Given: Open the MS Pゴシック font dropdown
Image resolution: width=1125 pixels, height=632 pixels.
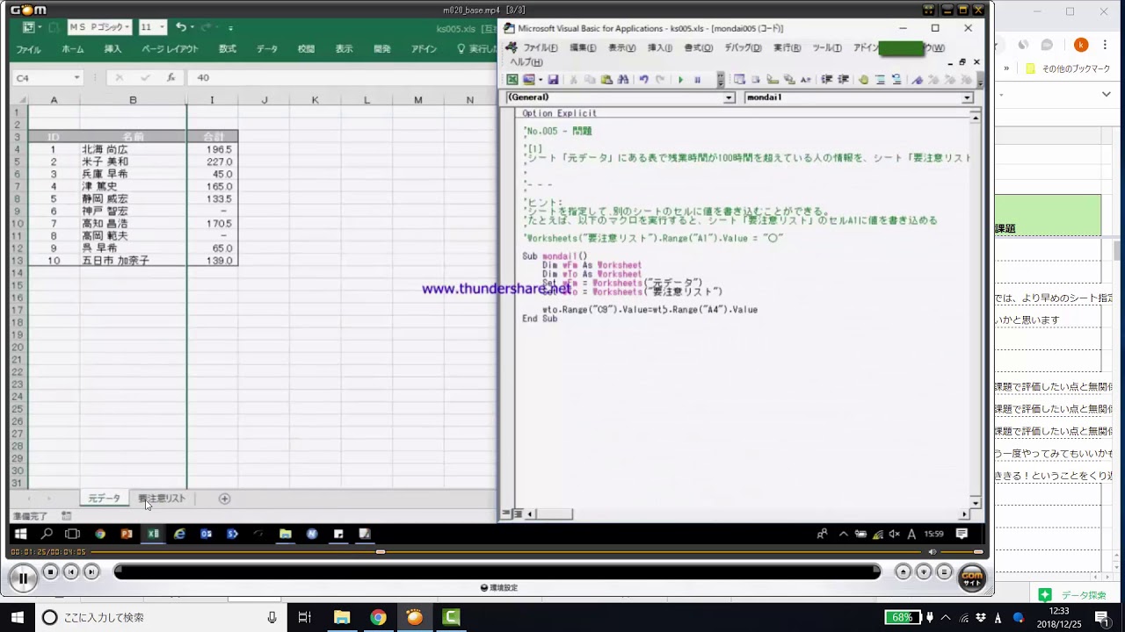Looking at the screenshot, I should pyautogui.click(x=127, y=28).
